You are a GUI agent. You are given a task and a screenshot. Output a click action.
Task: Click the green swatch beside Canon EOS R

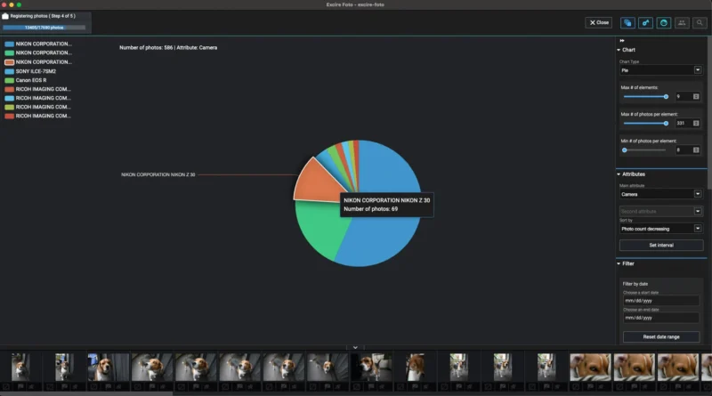click(x=9, y=80)
